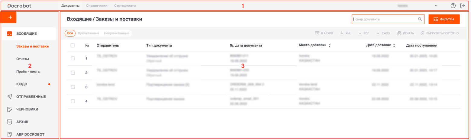Open the Сертификаты menu
This screenshot has width=471, height=140.
click(125, 6)
